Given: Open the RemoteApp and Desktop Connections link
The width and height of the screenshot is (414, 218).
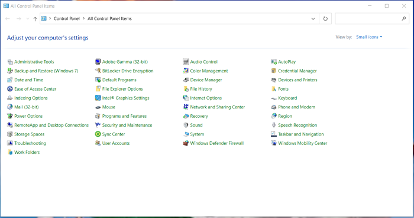Looking at the screenshot, I should click(51, 125).
